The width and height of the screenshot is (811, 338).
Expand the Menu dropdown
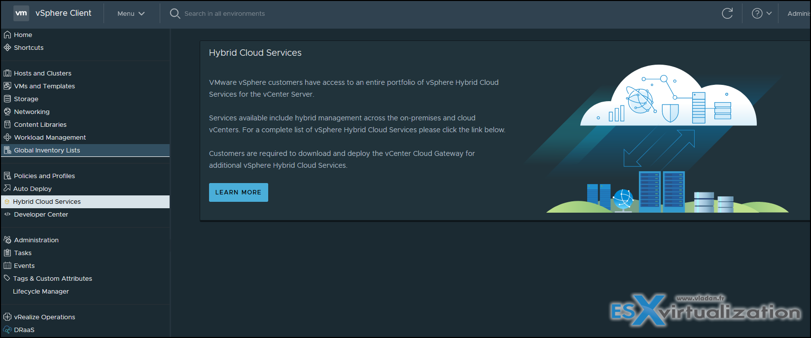click(x=131, y=13)
